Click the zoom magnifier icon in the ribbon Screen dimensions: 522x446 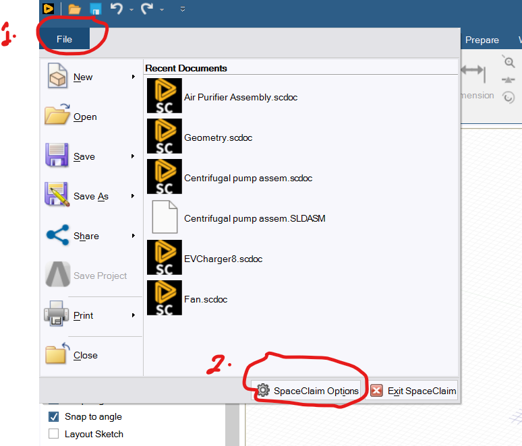[509, 62]
